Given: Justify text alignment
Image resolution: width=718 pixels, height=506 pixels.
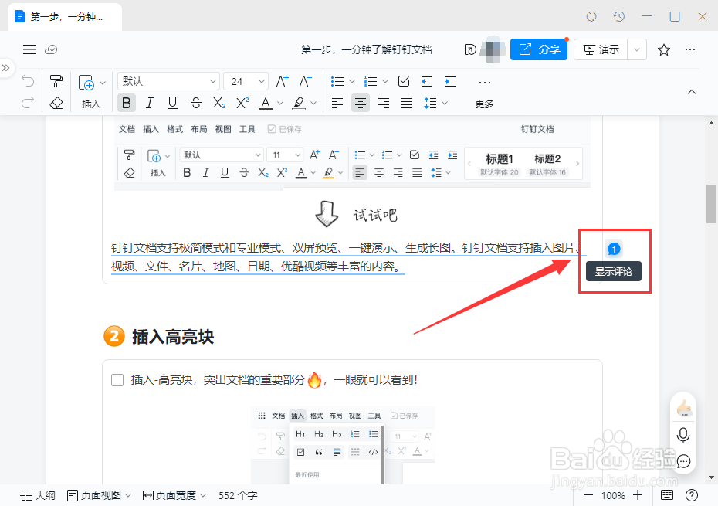Looking at the screenshot, I should (407, 104).
